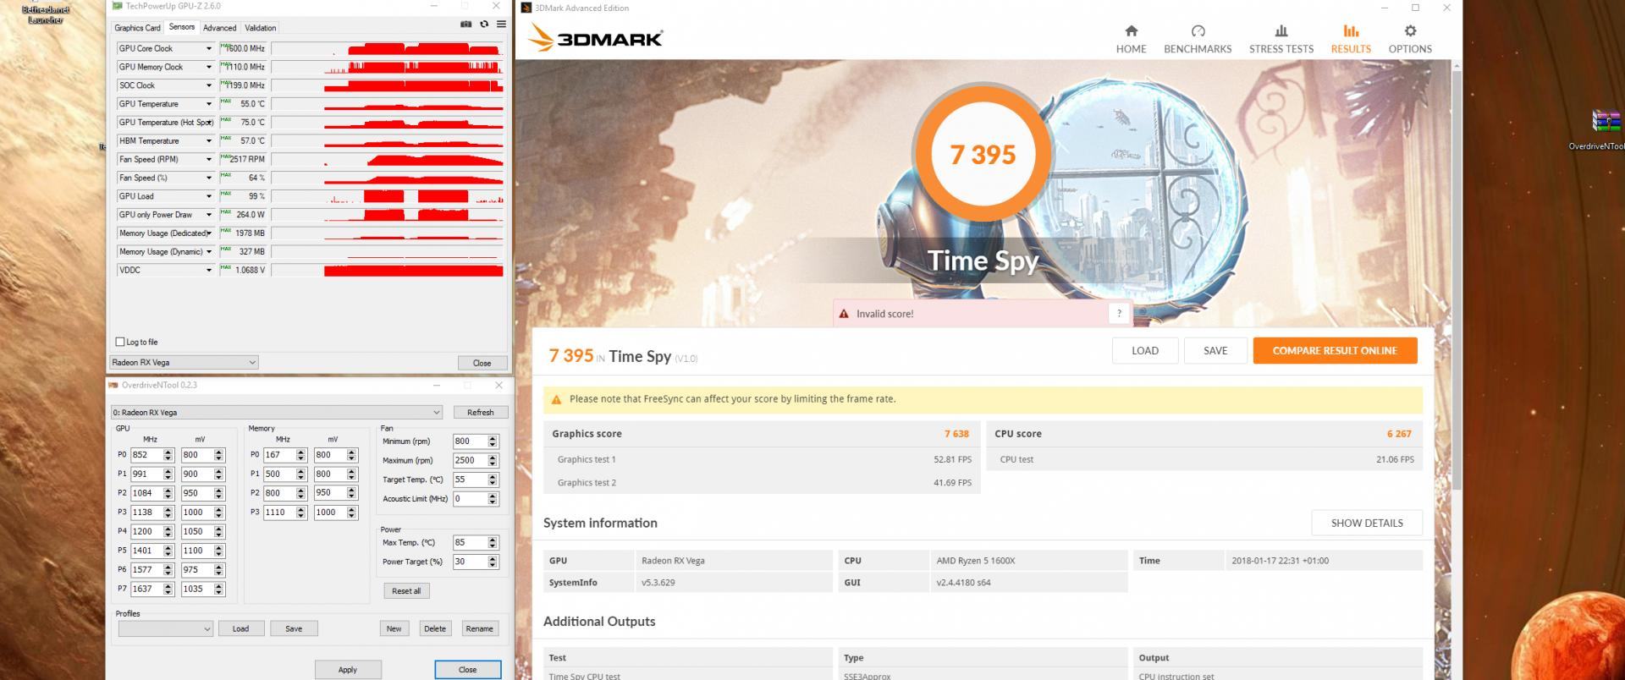The width and height of the screenshot is (1625, 680).
Task: Go to Stress Tests in 3DMark
Action: coord(1281,39)
